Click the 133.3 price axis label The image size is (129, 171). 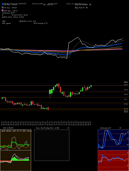click(x=126, y=99)
